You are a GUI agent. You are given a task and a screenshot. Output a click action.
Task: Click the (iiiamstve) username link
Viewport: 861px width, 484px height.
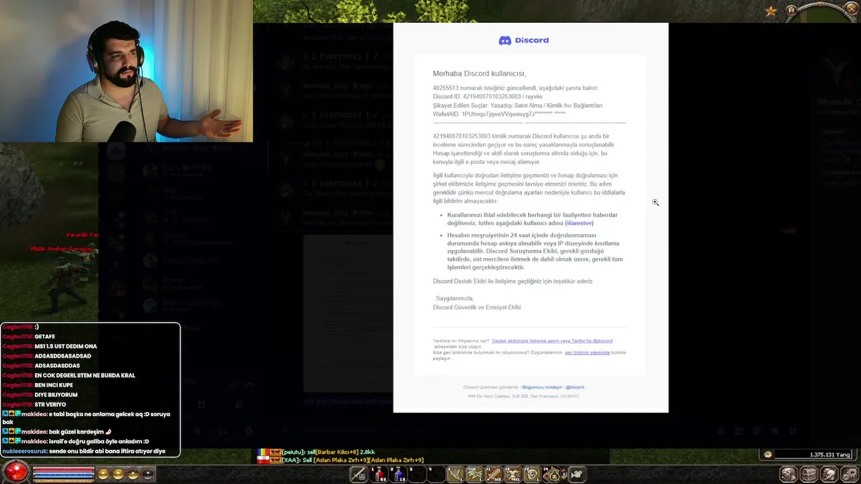[579, 223]
